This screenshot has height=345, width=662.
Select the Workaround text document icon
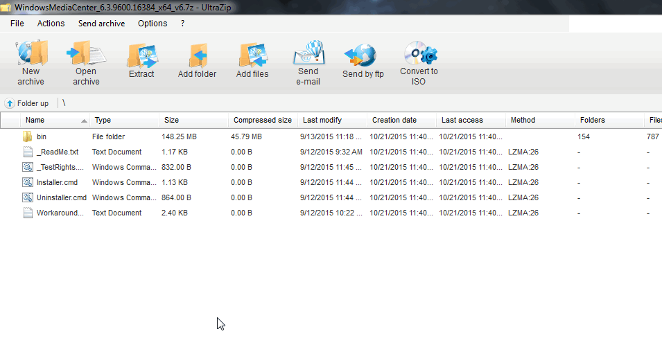pyautogui.click(x=28, y=213)
